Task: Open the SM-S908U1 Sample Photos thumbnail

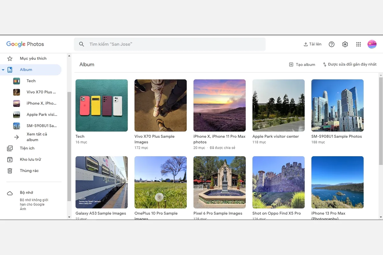Action: (337, 106)
